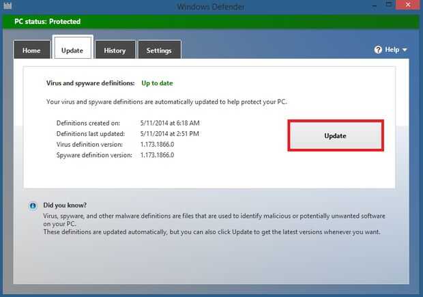Open the Help menu label
This screenshot has height=297, width=423.
[392, 50]
